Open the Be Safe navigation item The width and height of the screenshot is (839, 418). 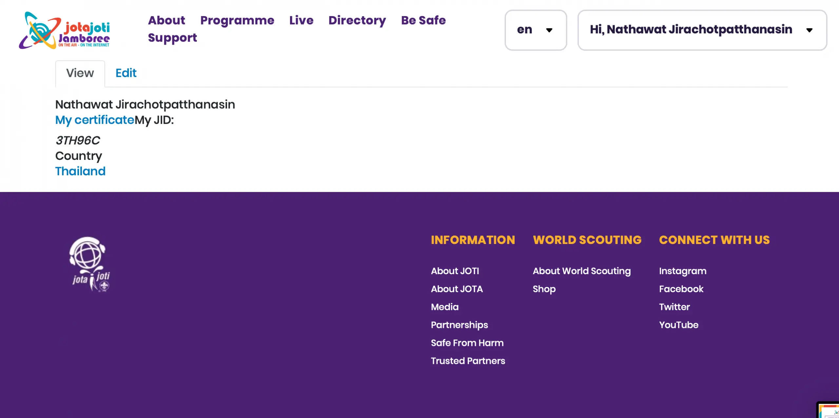[423, 20]
